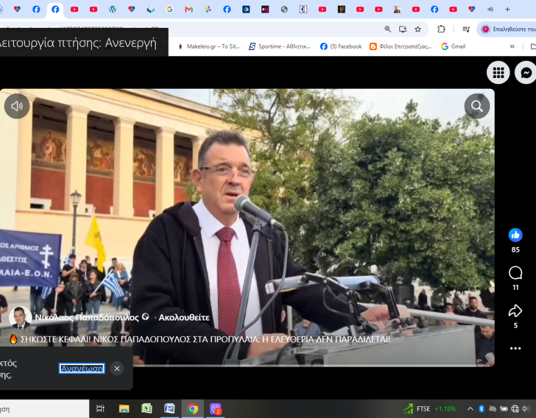The height and width of the screenshot is (418, 536).
Task: Switch to the Gmail browser tab
Action: pos(189,9)
